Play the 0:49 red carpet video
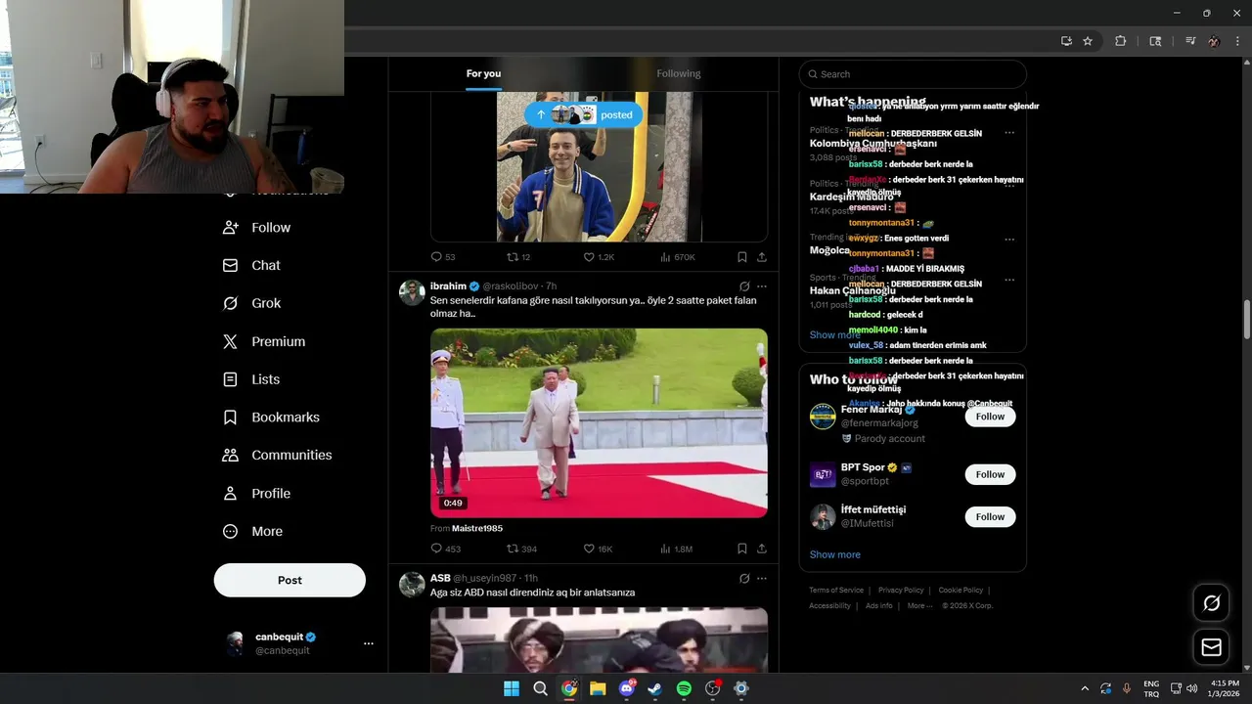 pos(599,422)
